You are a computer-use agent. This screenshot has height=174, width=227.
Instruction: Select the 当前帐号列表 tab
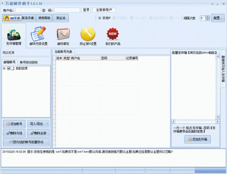[x=63, y=52]
